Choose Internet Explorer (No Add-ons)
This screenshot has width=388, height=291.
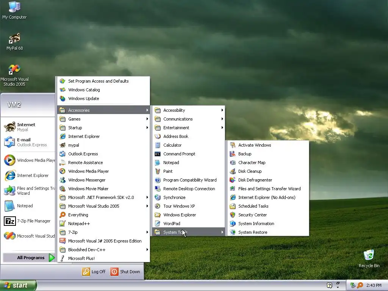(268, 197)
